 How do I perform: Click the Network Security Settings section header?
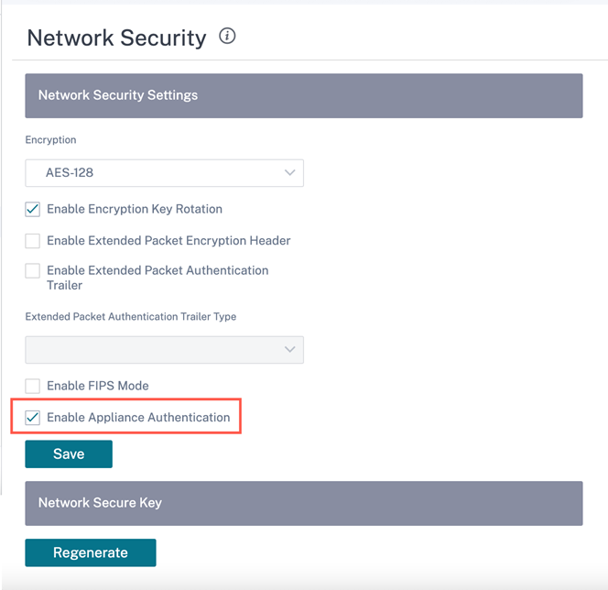304,96
